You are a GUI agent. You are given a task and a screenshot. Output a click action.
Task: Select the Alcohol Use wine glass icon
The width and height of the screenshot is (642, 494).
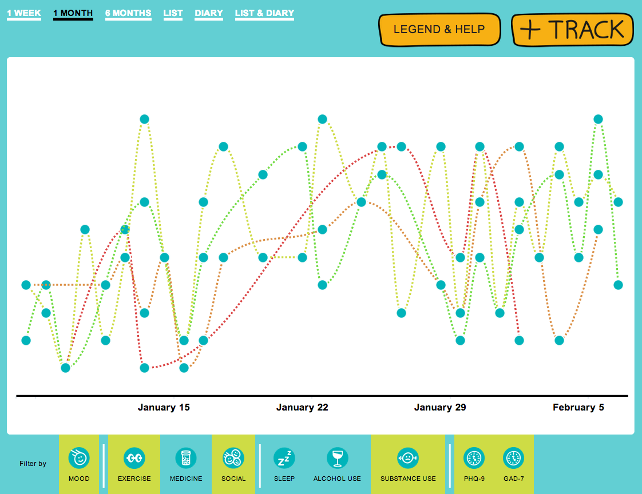point(337,458)
